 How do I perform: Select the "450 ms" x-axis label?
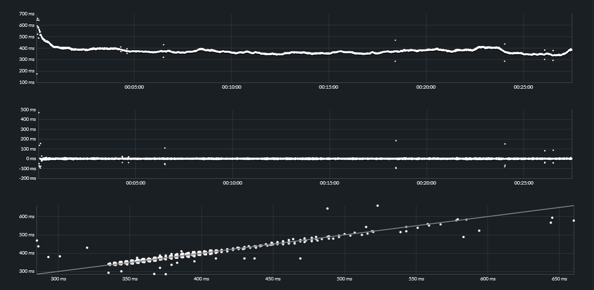pos(272,278)
